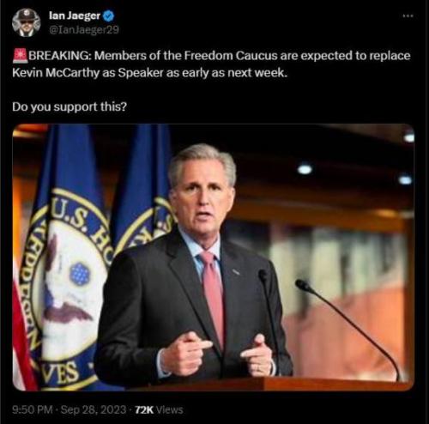Click the Views label in footer
The height and width of the screenshot is (424, 429).
170,409
